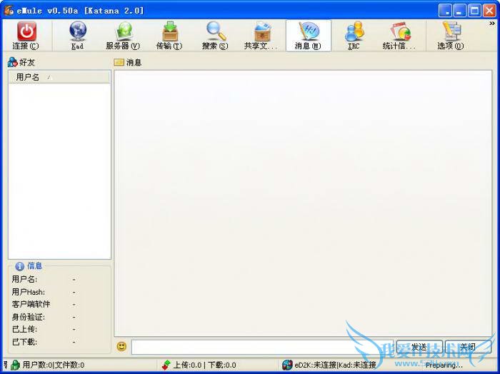The image size is (500, 374).
Task: Open the Servers (服务器) toolbar icon
Action: click(124, 31)
